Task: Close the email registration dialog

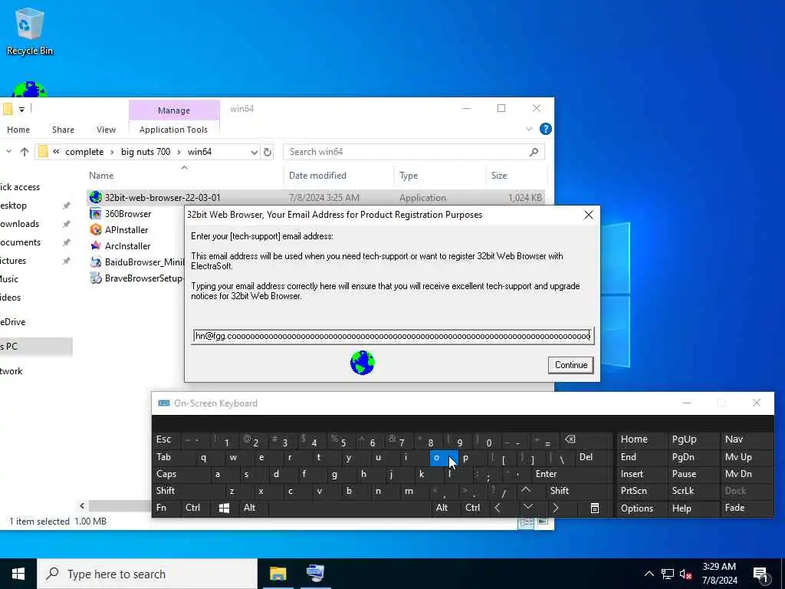Action: (588, 215)
